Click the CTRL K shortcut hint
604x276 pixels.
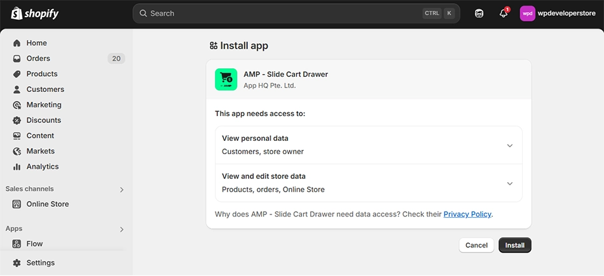438,13
